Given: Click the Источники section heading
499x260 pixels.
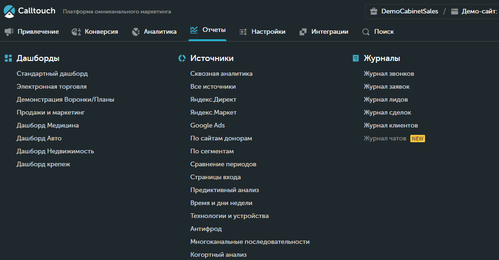Looking at the screenshot, I should 212,58.
